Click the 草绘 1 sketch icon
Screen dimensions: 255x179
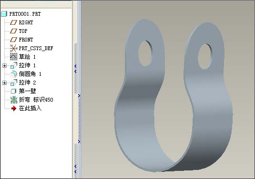pos(14,57)
